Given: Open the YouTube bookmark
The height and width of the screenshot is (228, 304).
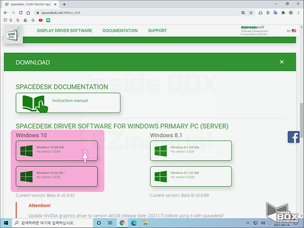Looking at the screenshot, I should (40, 20).
